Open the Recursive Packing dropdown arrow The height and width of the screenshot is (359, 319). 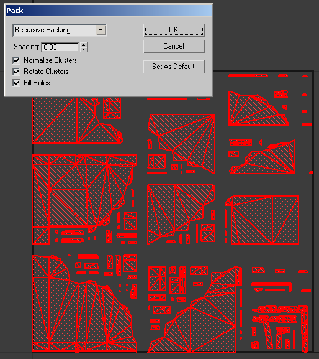point(101,30)
